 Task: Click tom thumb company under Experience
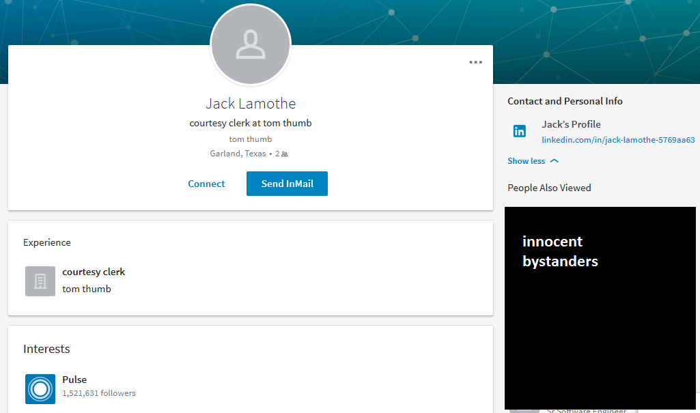87,289
